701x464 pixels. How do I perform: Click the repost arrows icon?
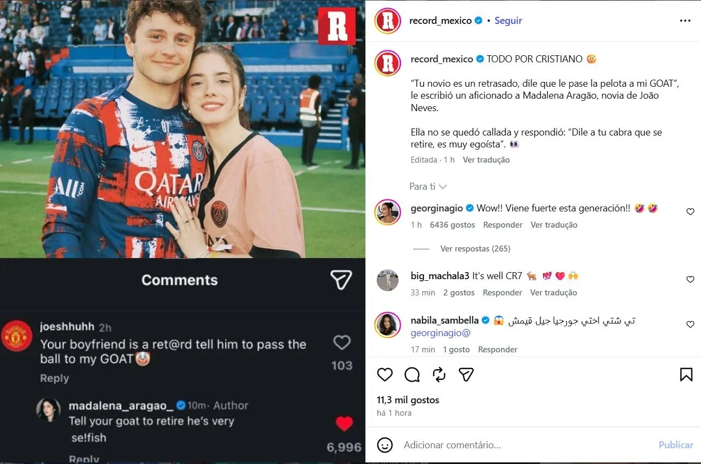tap(439, 375)
